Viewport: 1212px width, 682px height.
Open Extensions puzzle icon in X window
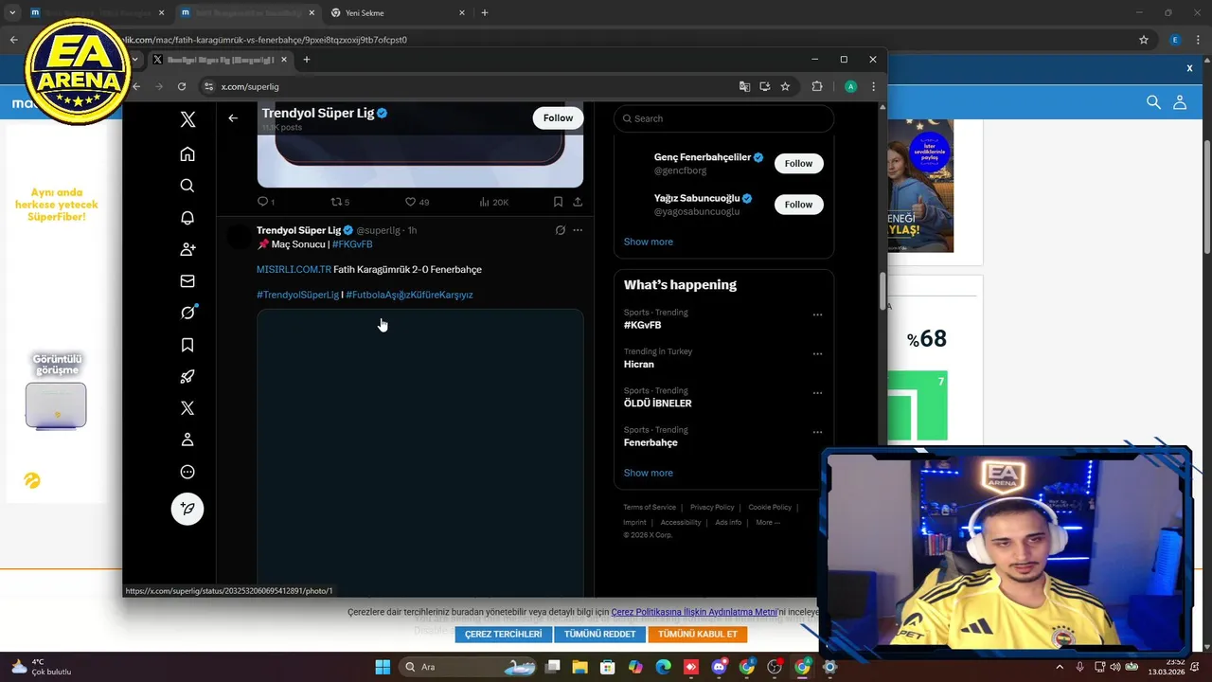point(817,86)
